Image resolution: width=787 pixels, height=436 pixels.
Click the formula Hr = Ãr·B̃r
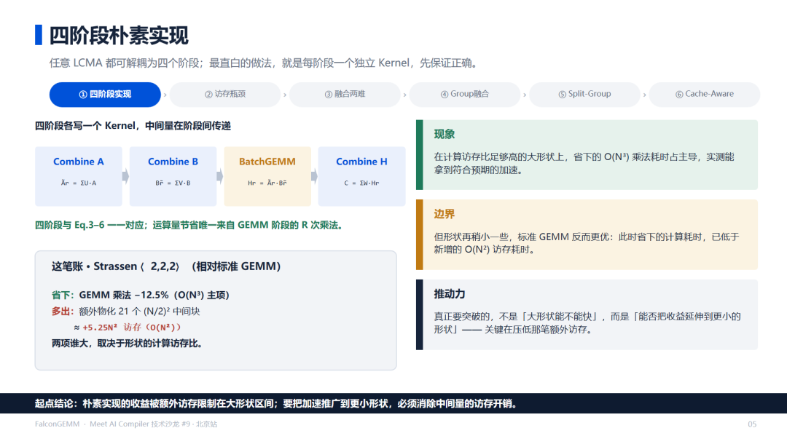267,183
